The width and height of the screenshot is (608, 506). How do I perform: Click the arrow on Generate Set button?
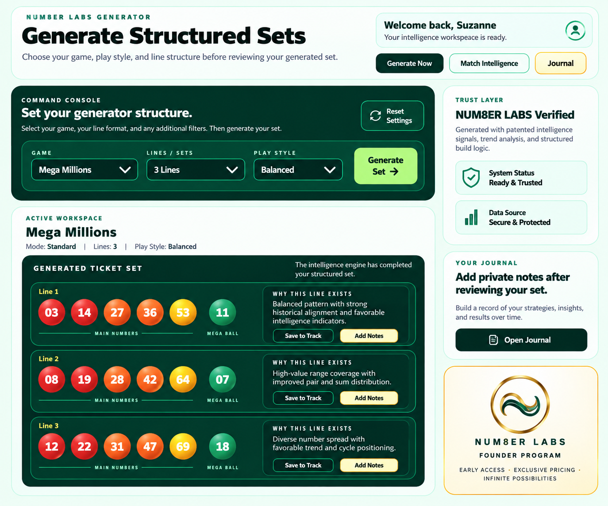(394, 171)
